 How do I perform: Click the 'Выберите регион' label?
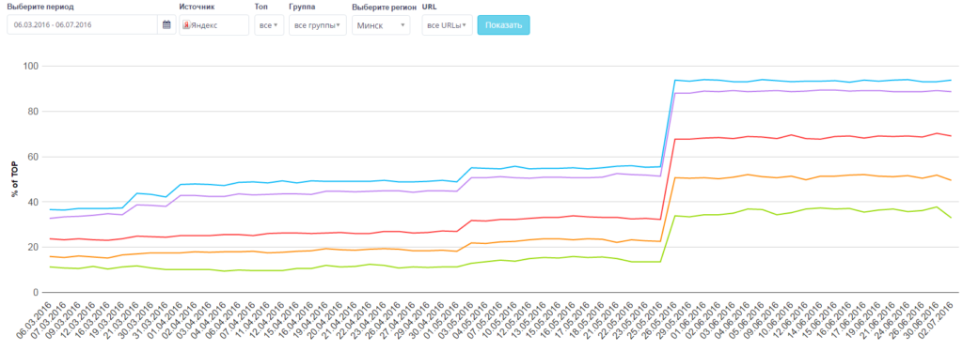click(x=385, y=7)
